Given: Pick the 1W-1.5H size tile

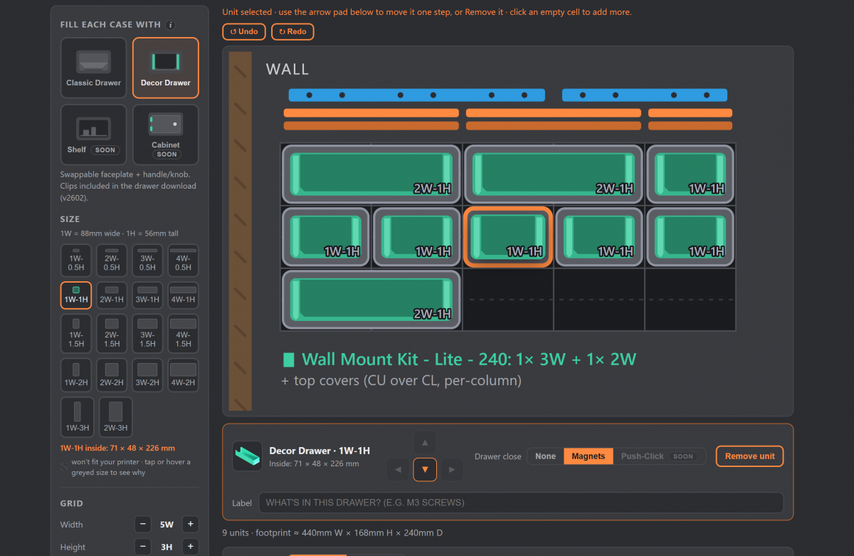Looking at the screenshot, I should click(x=76, y=334).
